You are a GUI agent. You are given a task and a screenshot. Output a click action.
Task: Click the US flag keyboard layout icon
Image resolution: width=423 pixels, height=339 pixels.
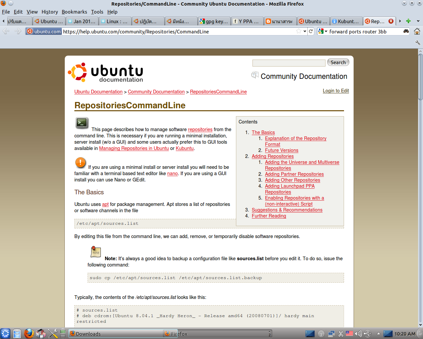coord(349,333)
